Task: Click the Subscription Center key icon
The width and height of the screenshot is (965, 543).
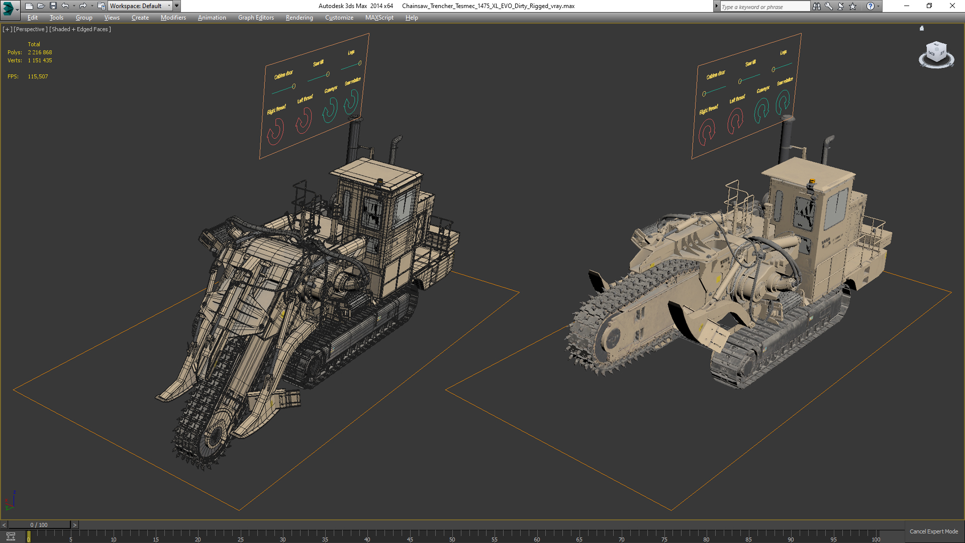Action: coord(829,6)
